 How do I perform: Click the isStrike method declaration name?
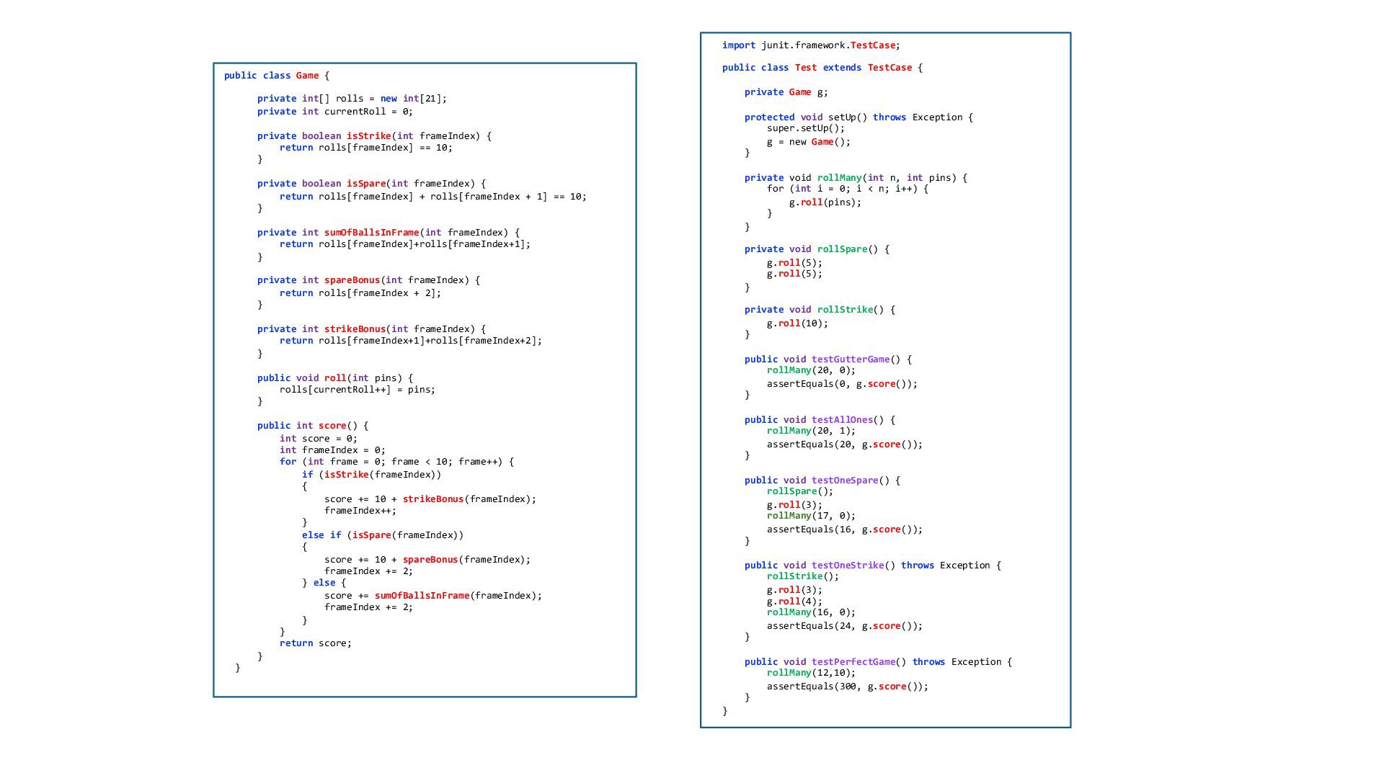click(368, 136)
